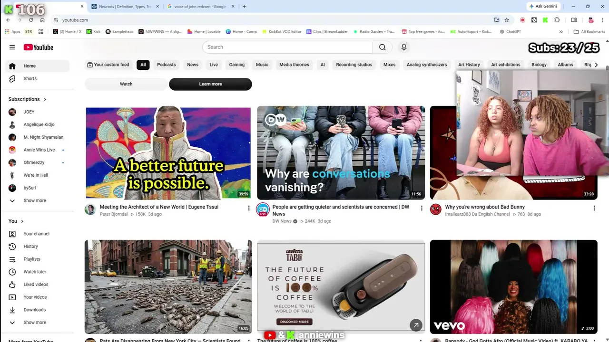Open the reading mode side panel icon
This screenshot has height=342, width=609.
pos(574,20)
